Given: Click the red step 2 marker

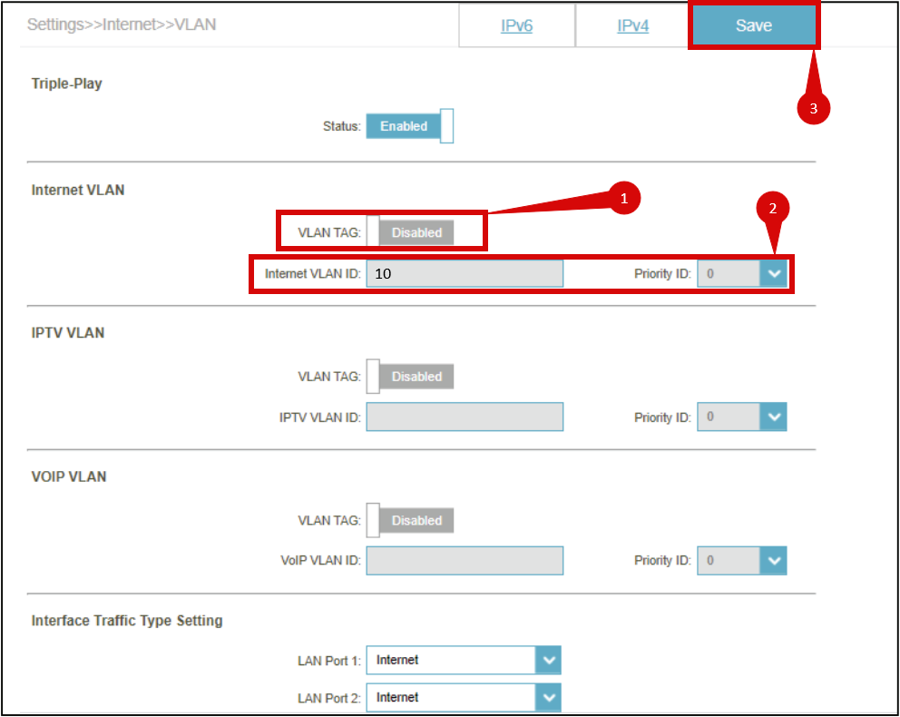Looking at the screenshot, I should [x=772, y=208].
